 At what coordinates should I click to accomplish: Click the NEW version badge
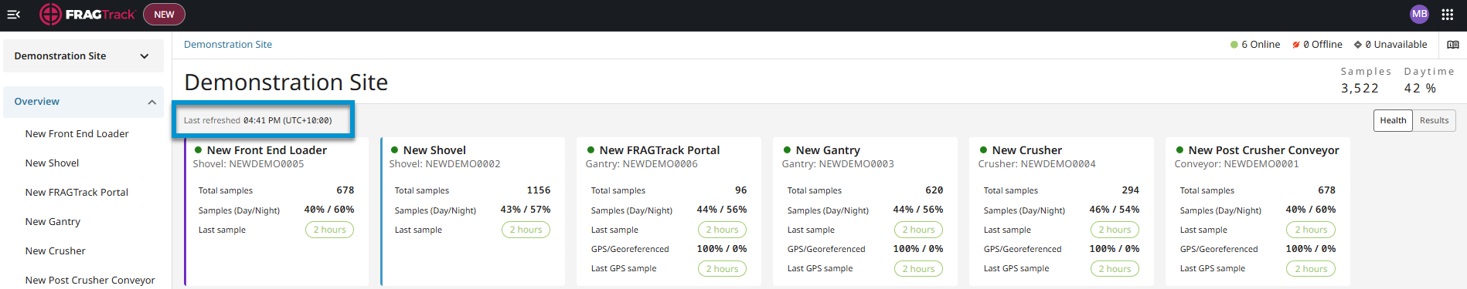click(x=164, y=14)
